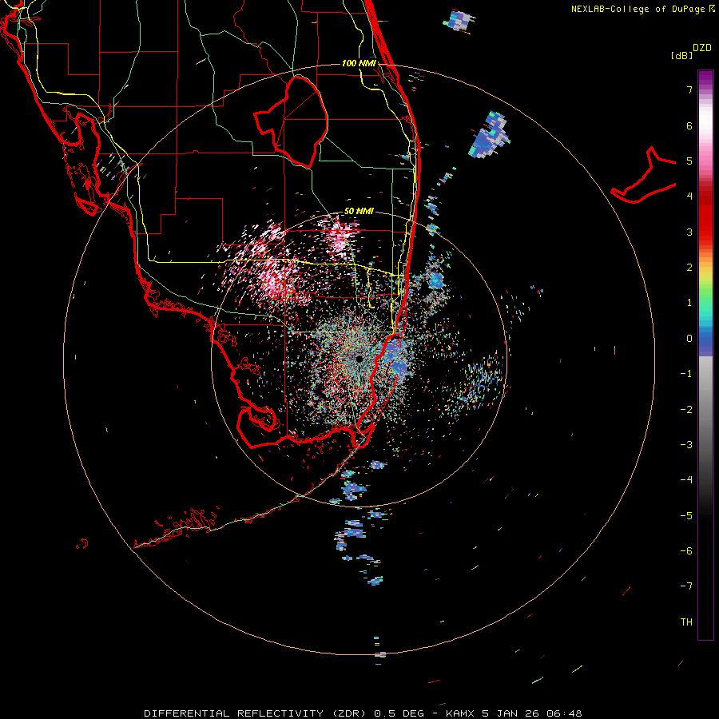The width and height of the screenshot is (719, 719).
Task: Click the 5 value on the color scale
Action: [689, 161]
